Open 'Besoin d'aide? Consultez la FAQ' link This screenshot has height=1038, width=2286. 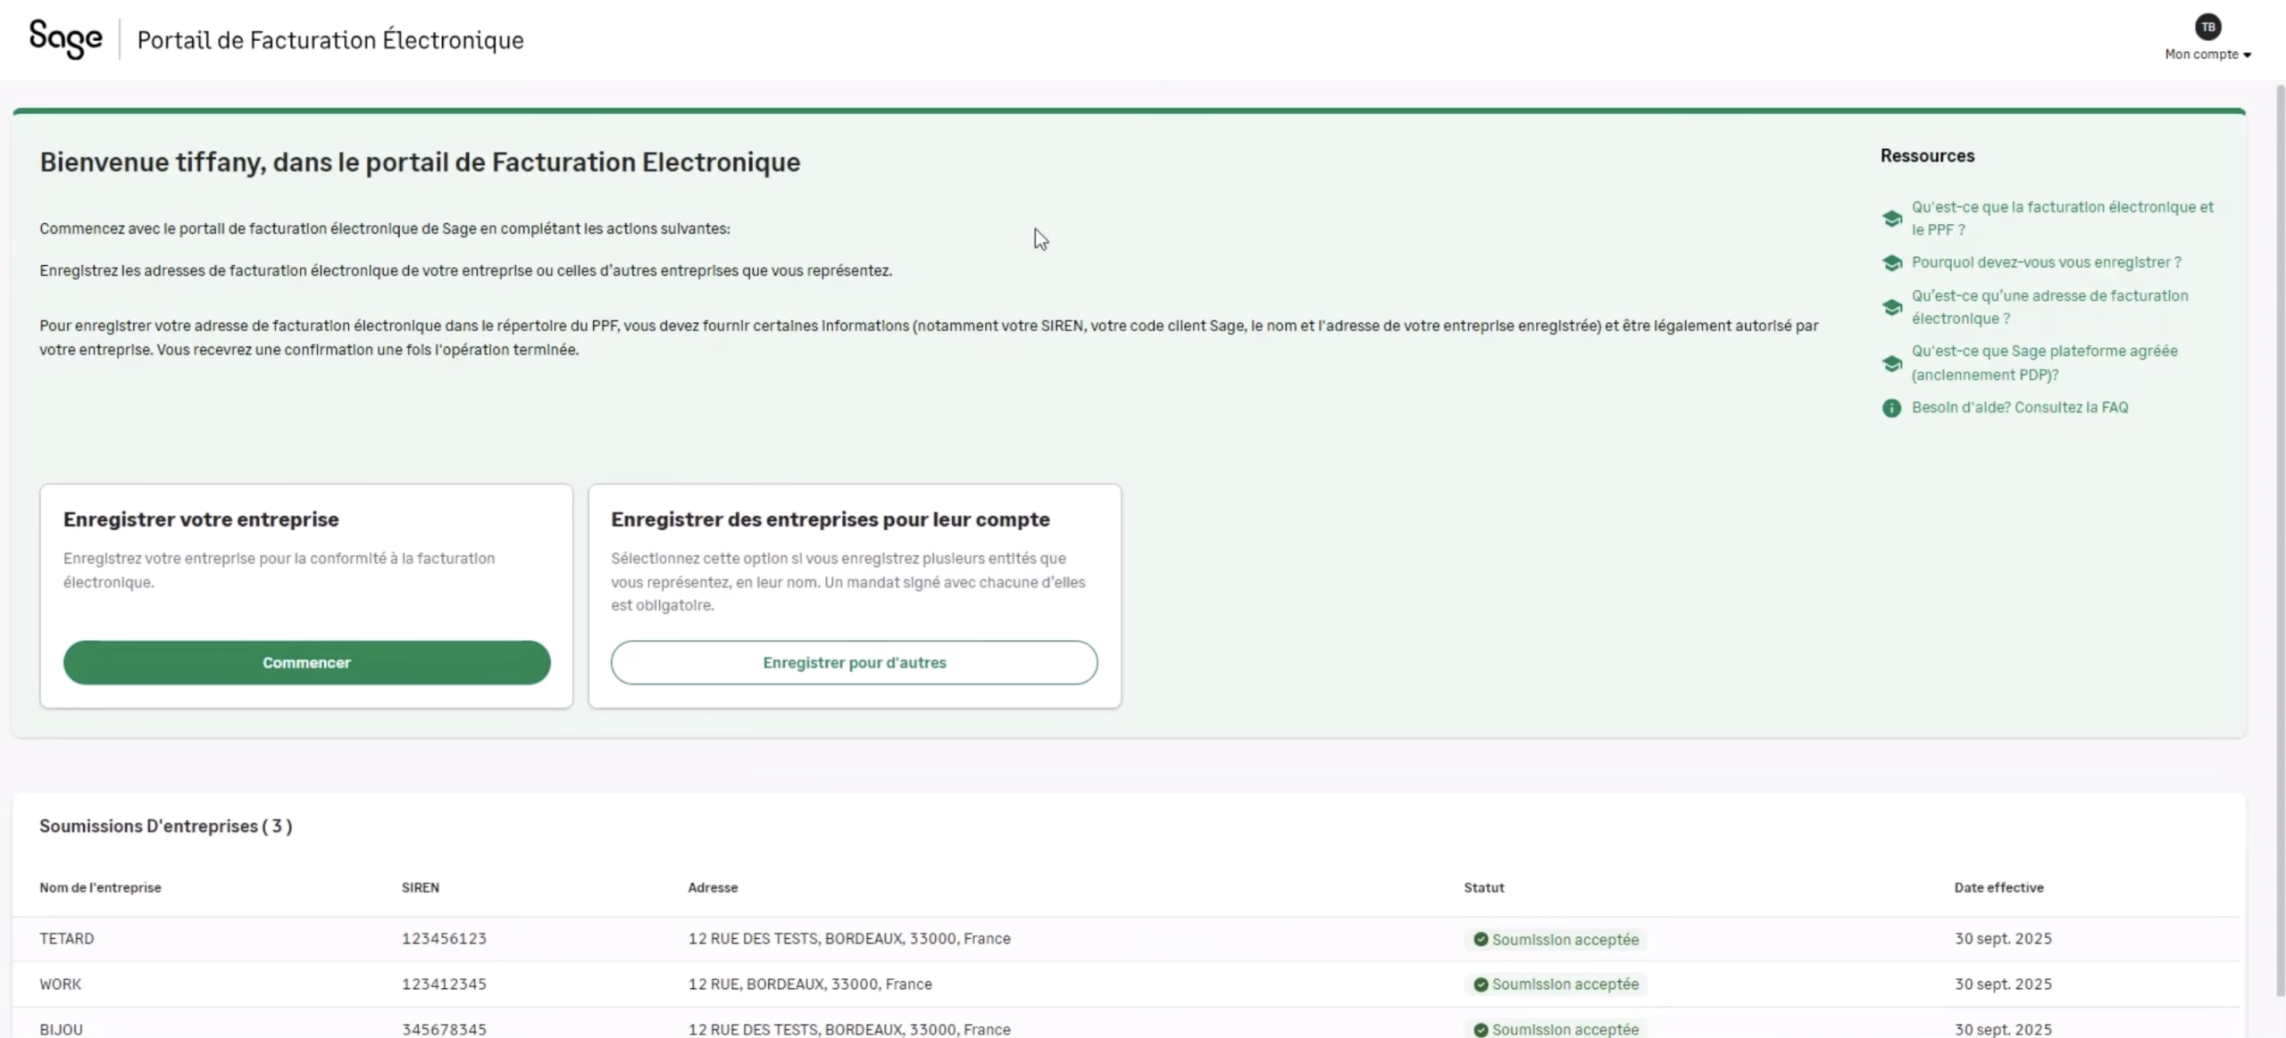click(x=2019, y=408)
